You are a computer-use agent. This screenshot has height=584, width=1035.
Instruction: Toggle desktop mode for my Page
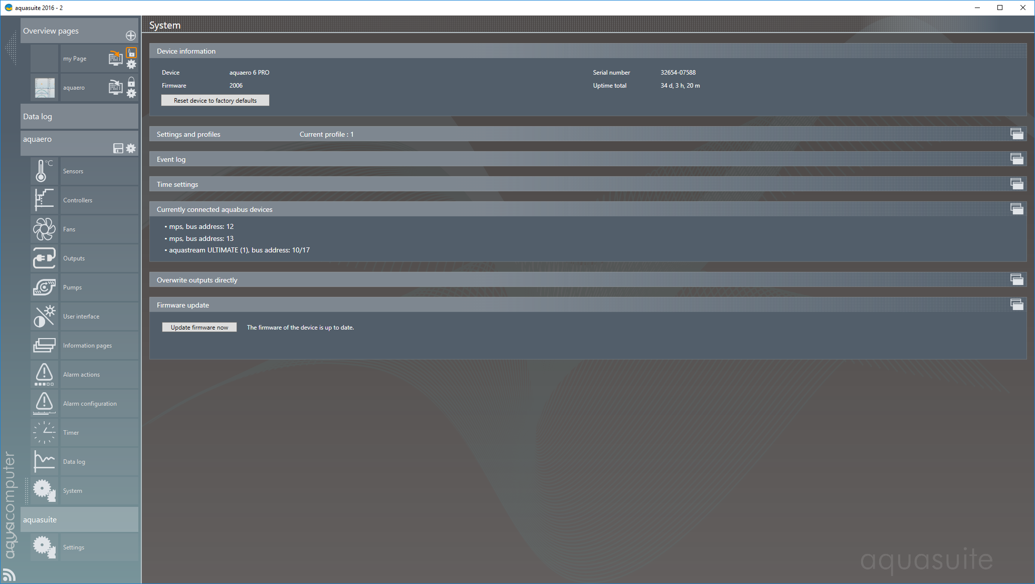point(115,58)
